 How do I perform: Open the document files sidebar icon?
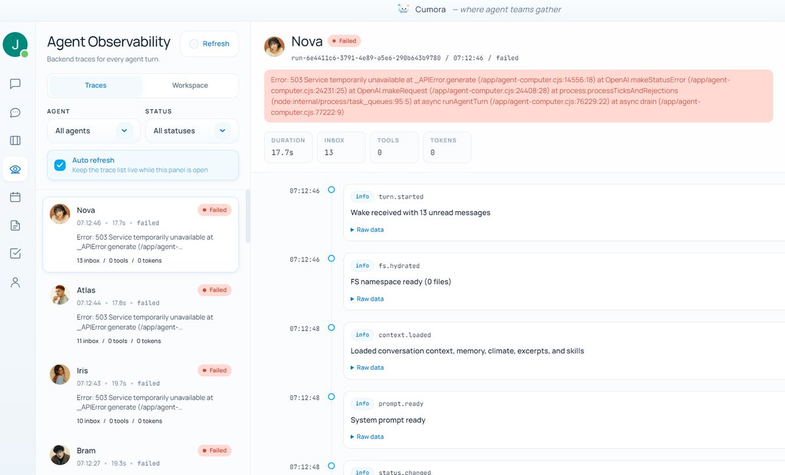click(15, 225)
